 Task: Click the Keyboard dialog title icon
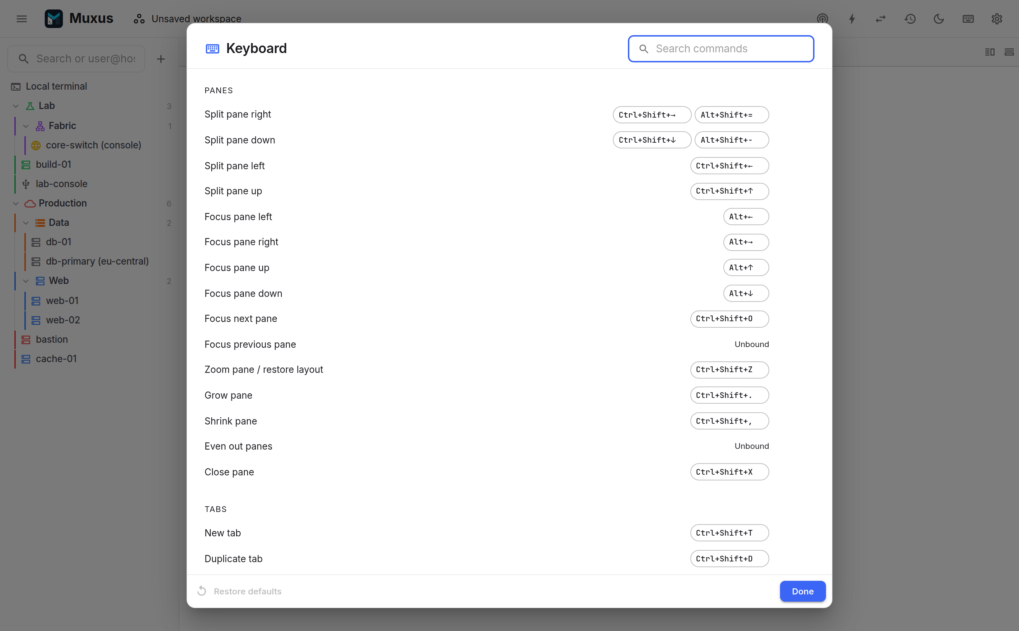tap(212, 49)
